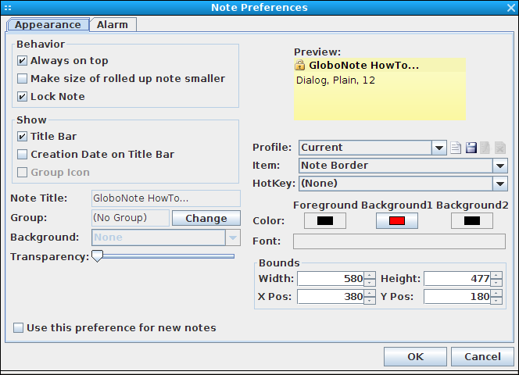Click the empty Font field
The width and height of the screenshot is (519, 375).
coord(399,241)
